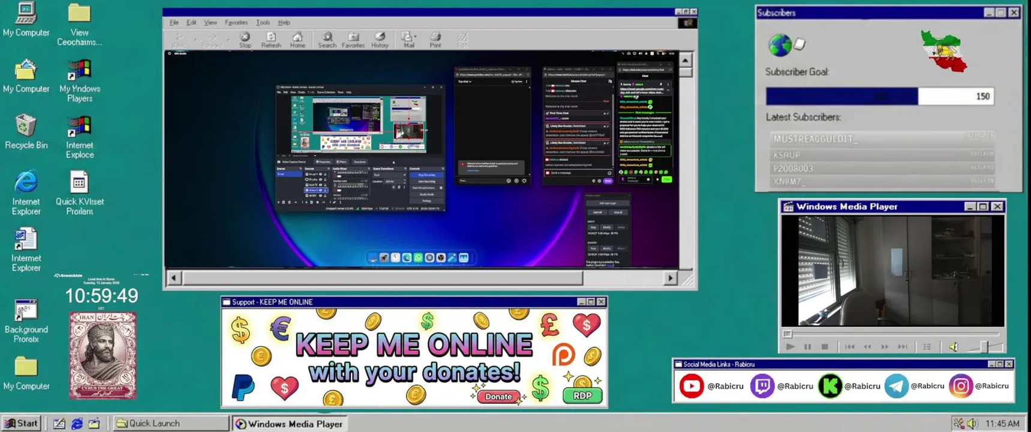
Task: Open the Help menu in the browser
Action: tap(284, 23)
